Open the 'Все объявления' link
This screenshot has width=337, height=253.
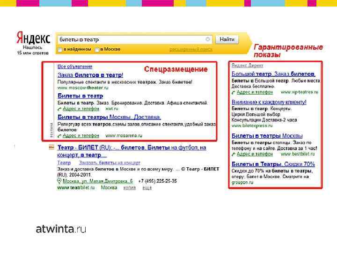click(x=75, y=67)
